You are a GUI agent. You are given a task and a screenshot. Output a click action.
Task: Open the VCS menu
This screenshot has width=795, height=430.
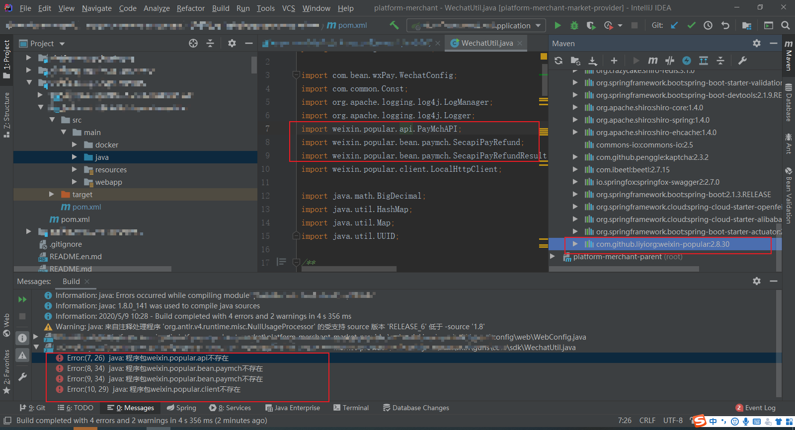(288, 8)
